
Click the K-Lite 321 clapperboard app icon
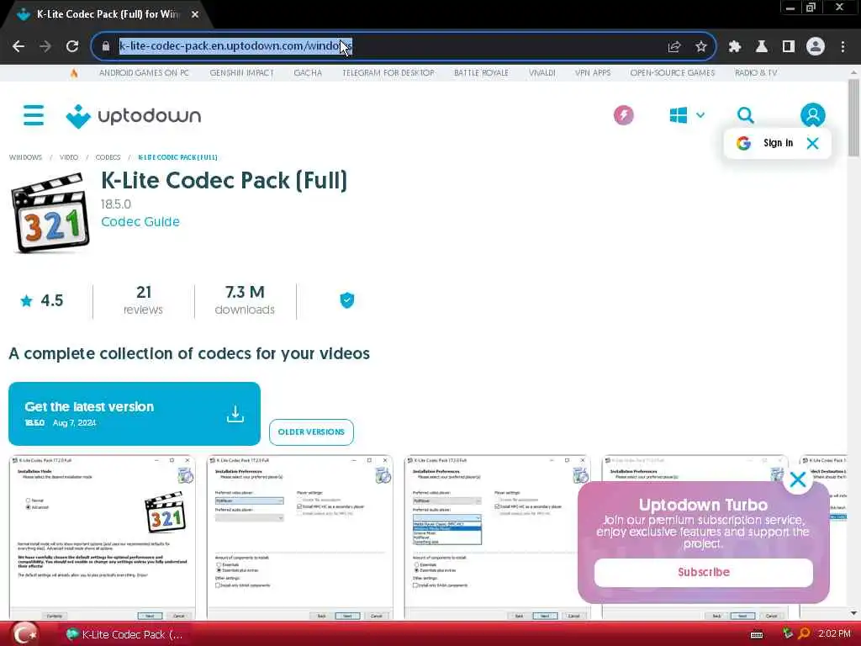[50, 213]
